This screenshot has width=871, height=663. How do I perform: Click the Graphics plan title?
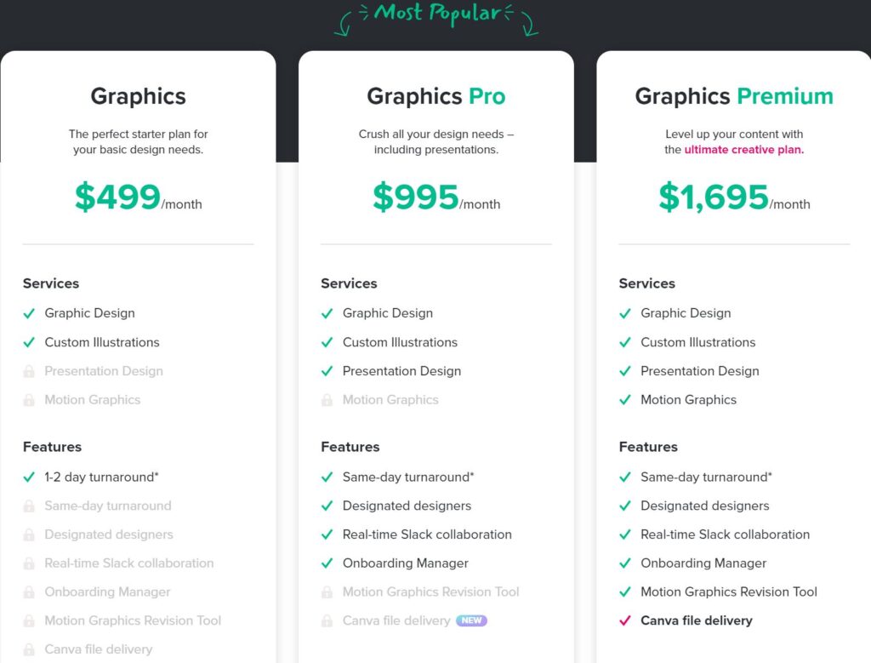138,96
